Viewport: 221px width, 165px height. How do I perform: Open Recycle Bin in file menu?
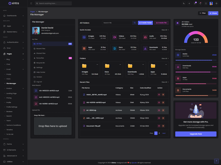pos(41,63)
